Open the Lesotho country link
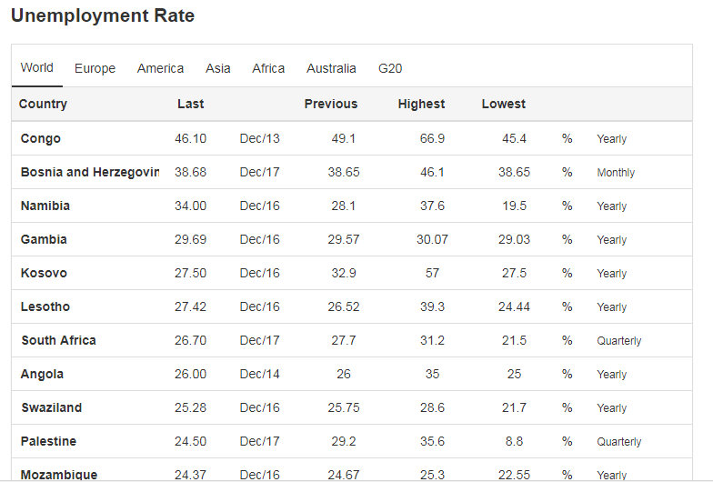The image size is (713, 482). click(45, 307)
